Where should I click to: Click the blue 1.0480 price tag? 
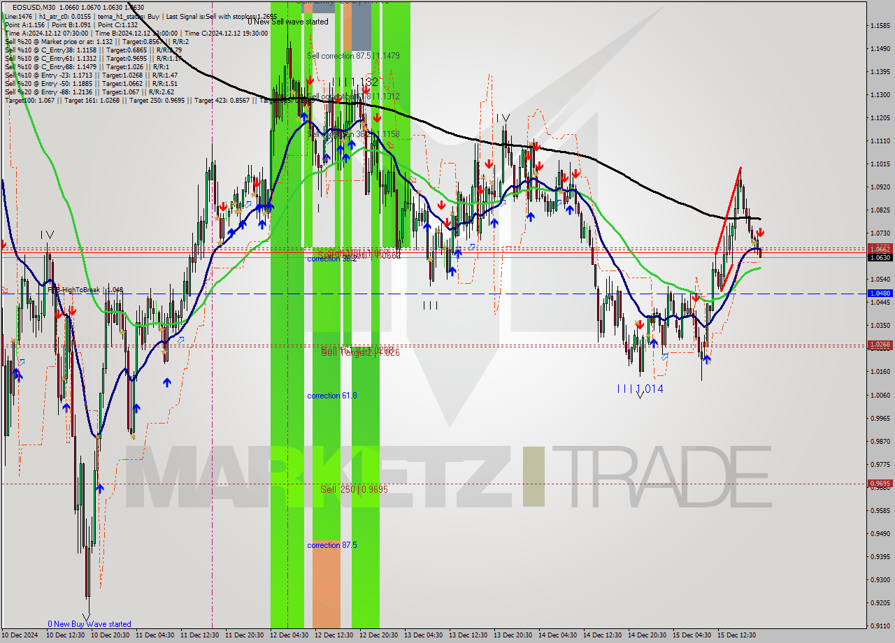(880, 294)
